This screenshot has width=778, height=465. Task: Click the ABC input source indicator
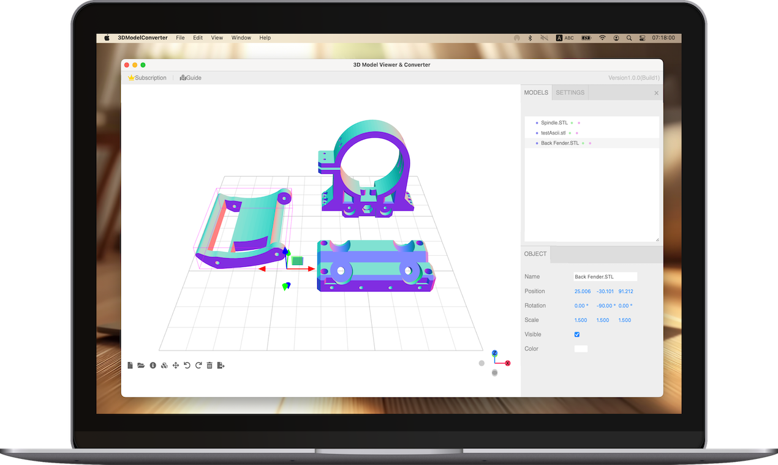click(x=565, y=38)
